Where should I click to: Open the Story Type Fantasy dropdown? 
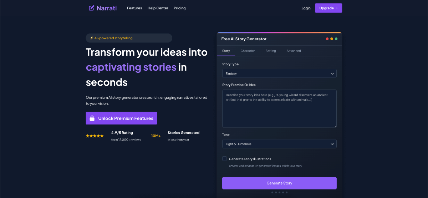click(279, 73)
